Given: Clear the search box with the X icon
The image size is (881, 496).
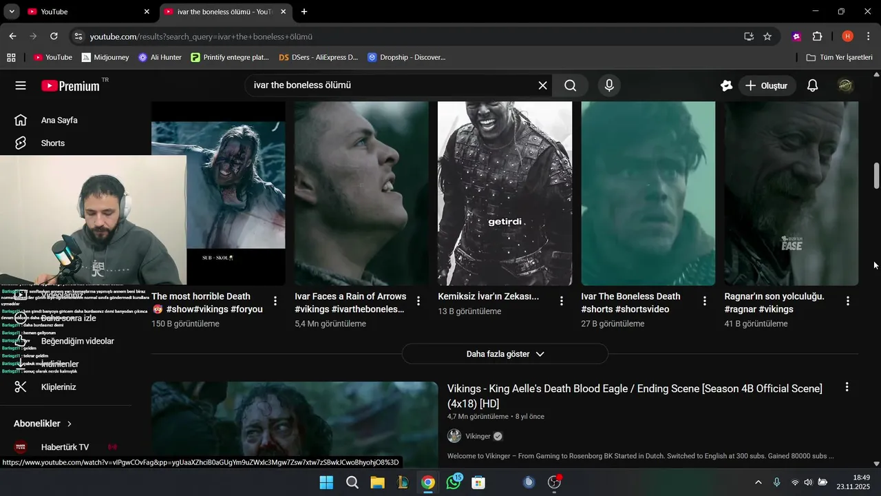Looking at the screenshot, I should click(x=542, y=85).
